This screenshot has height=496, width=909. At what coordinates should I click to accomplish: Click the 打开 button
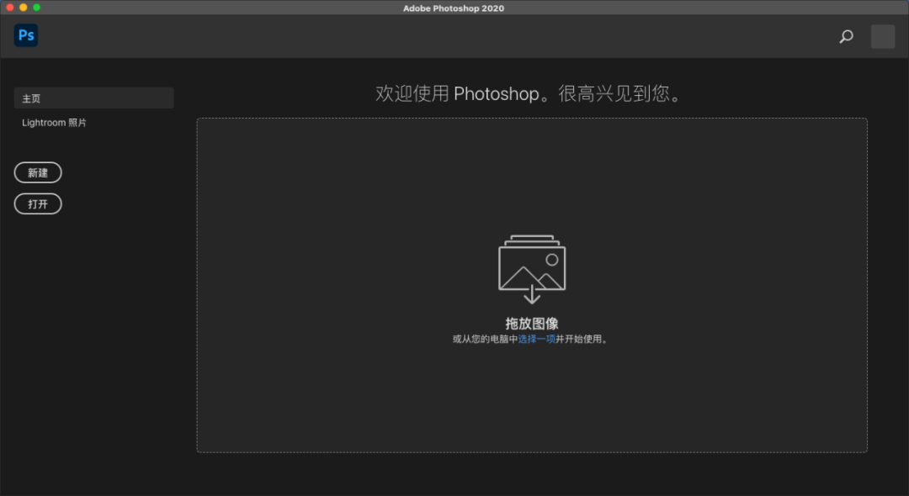pos(38,203)
